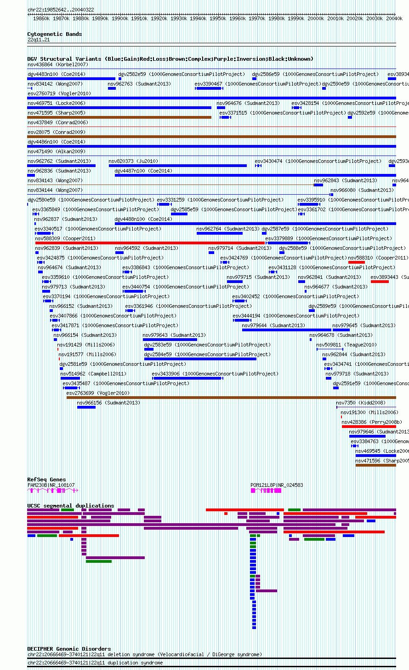Select variant dgv4483n100 (Coe2014)
409x670 pixels.
[x=71, y=79]
